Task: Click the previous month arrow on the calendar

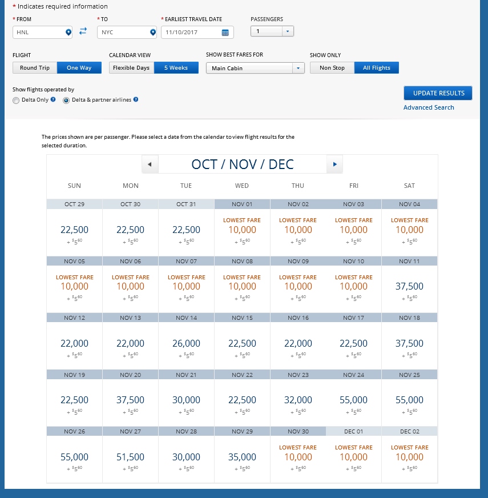Action: click(150, 164)
